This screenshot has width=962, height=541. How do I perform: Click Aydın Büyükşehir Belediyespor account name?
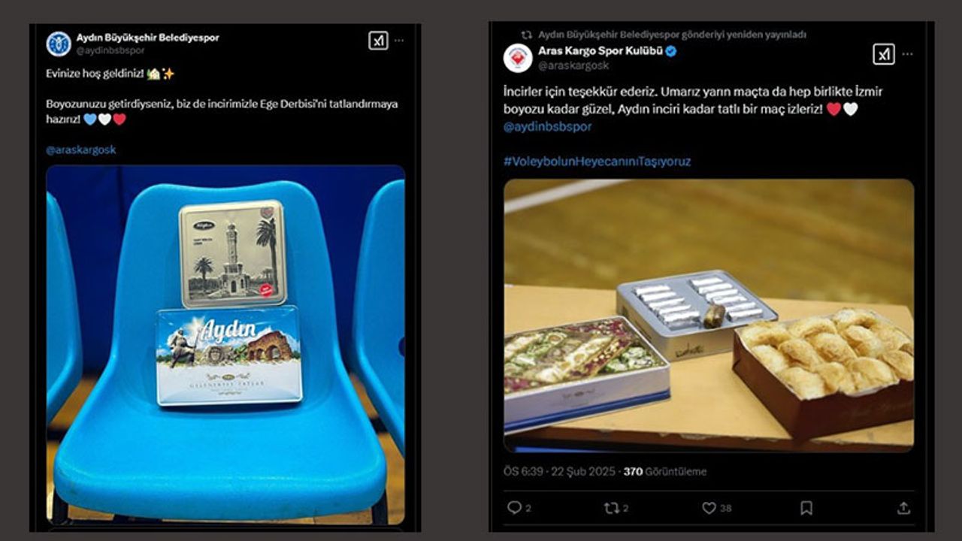click(148, 37)
